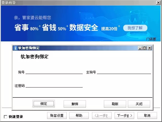The width and height of the screenshot is (162, 122).
Task: Toggle the 快速登录 checkbox
Action: point(6,117)
